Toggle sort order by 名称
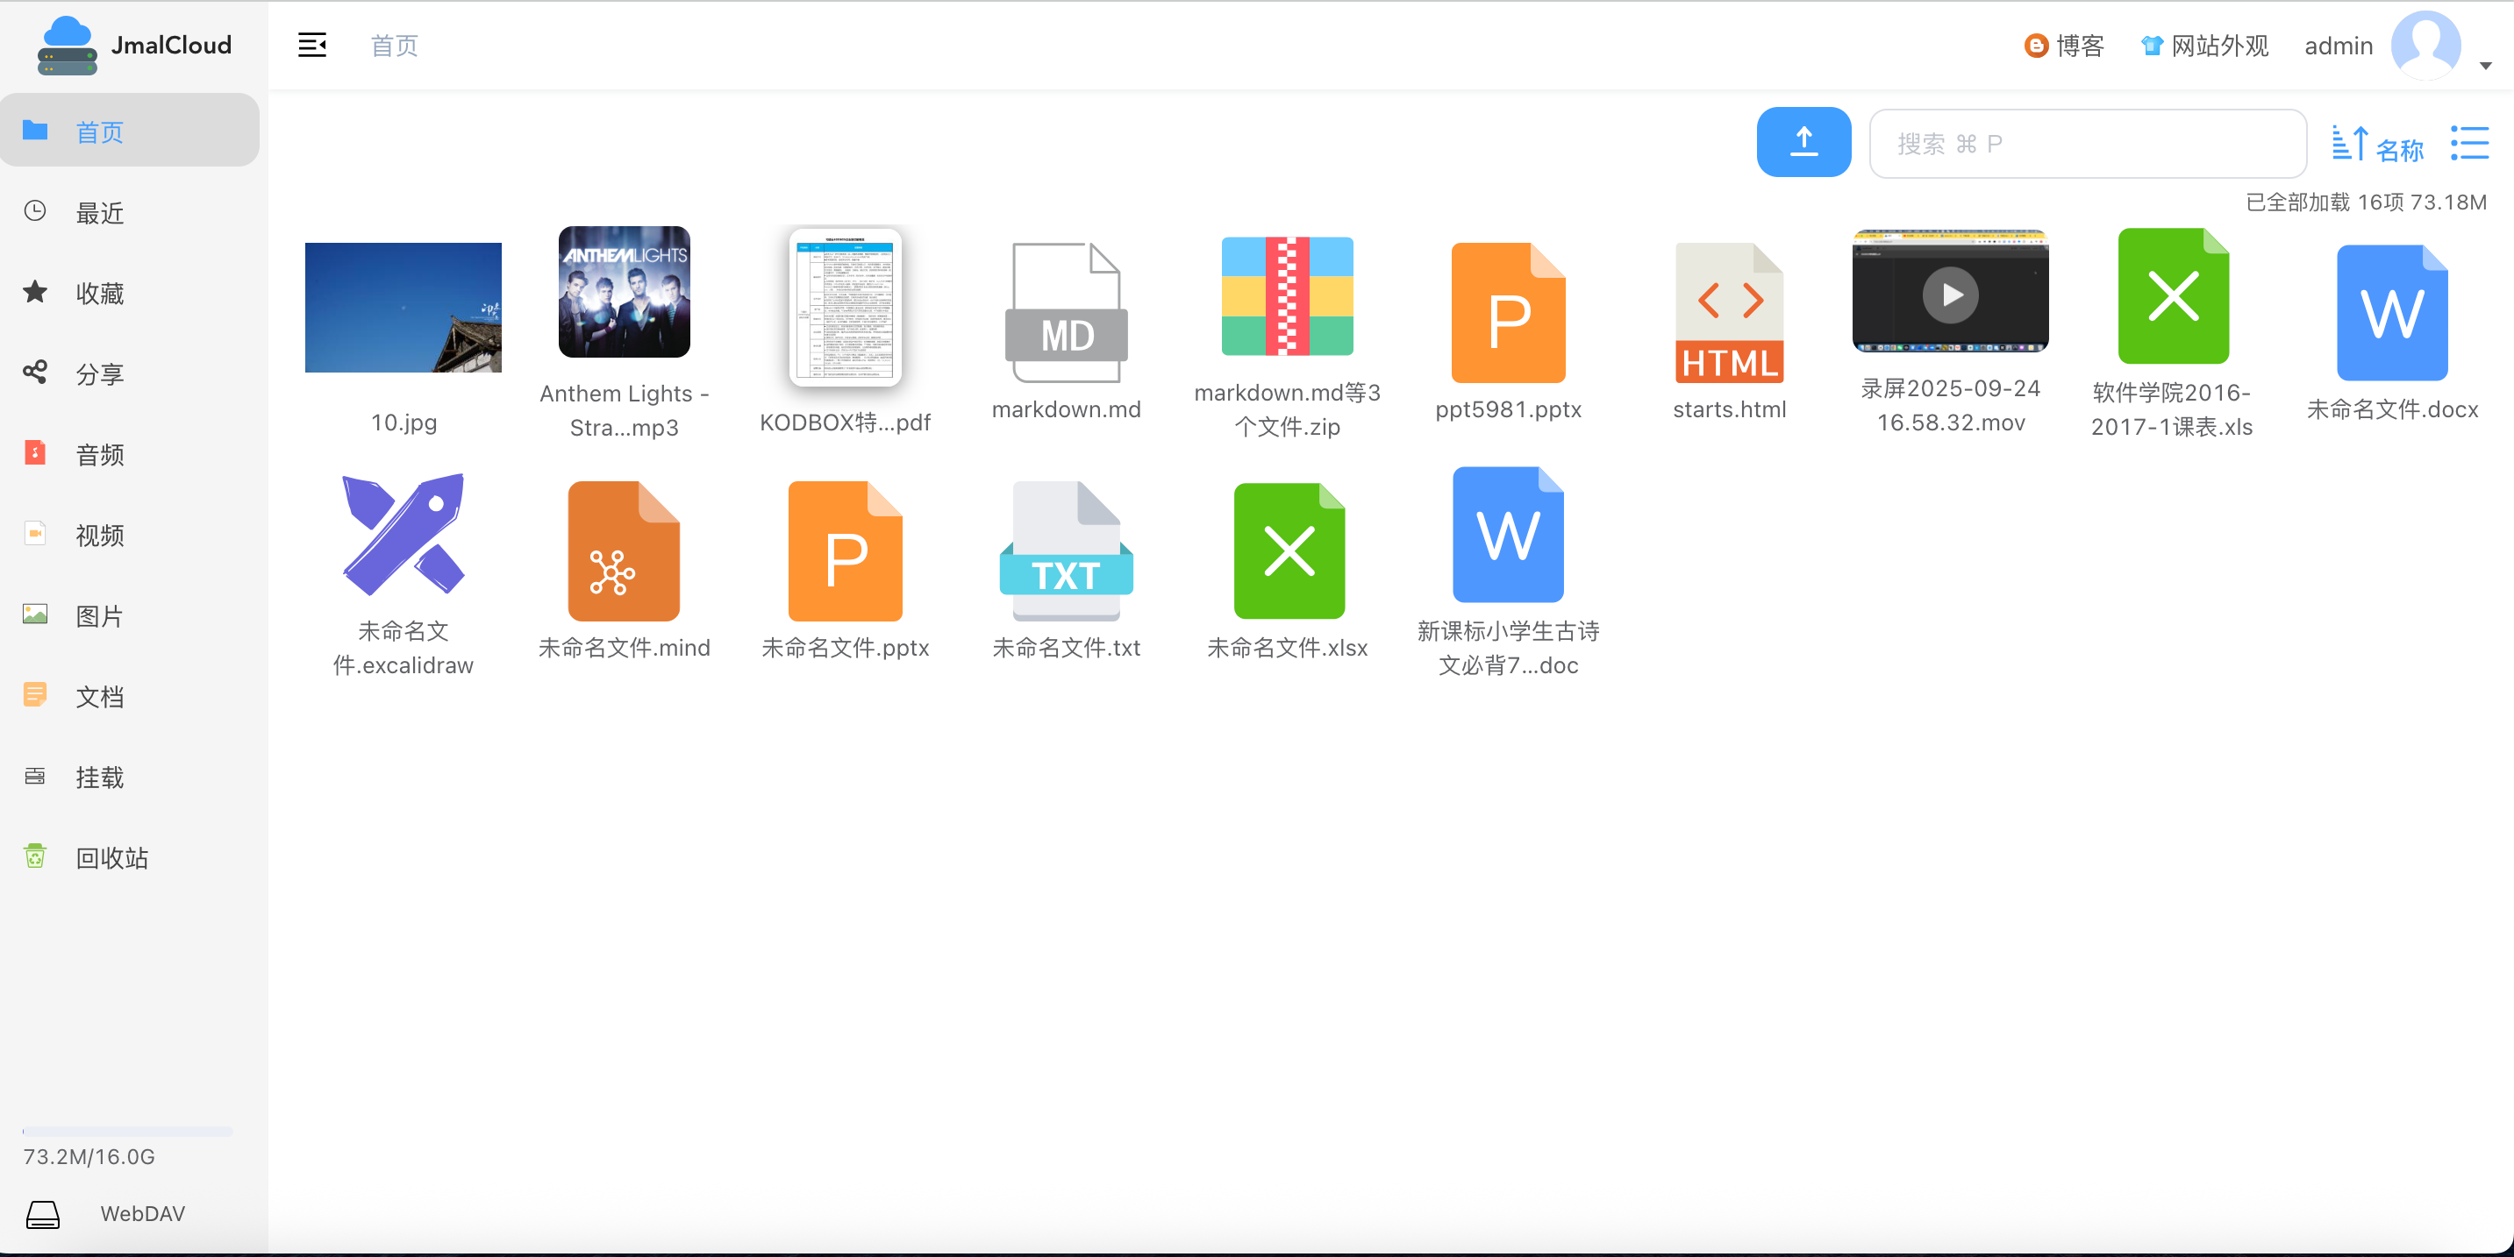 tap(2377, 146)
